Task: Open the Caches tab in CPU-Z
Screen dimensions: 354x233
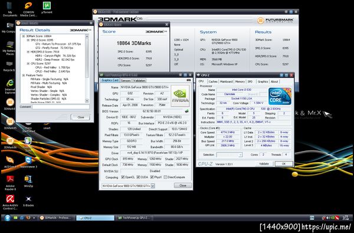Action: coord(213,82)
